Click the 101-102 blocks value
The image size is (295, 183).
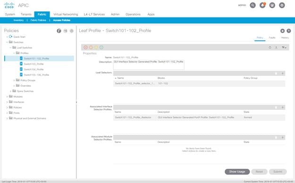[163, 83]
